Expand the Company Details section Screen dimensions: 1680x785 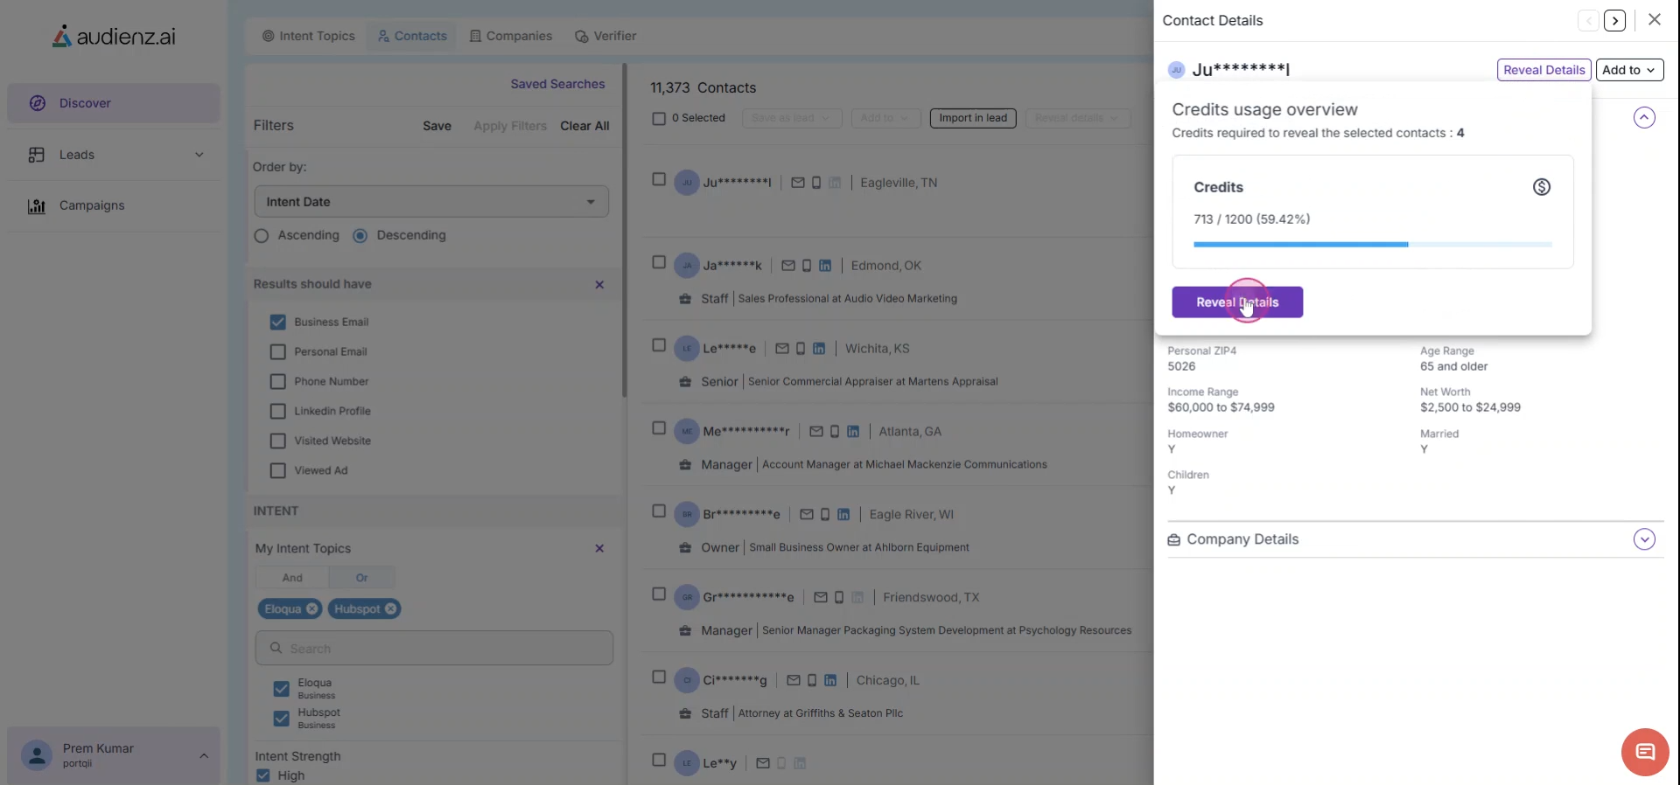click(x=1644, y=539)
